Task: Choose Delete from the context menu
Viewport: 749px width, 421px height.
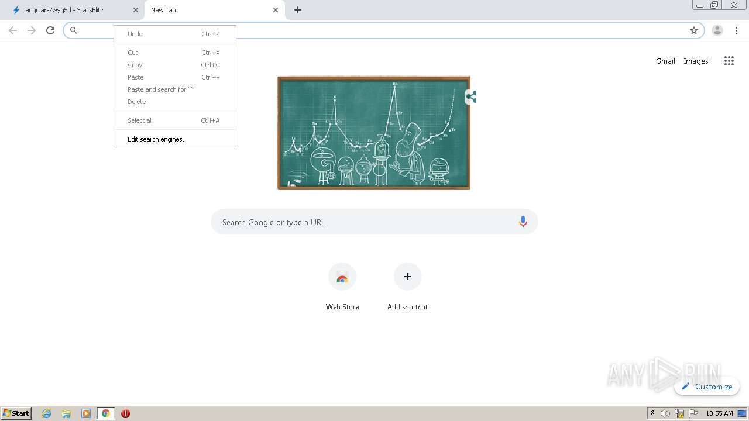Action: [175, 102]
